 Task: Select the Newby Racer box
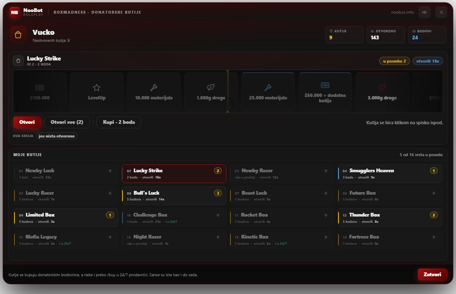tap(282, 174)
